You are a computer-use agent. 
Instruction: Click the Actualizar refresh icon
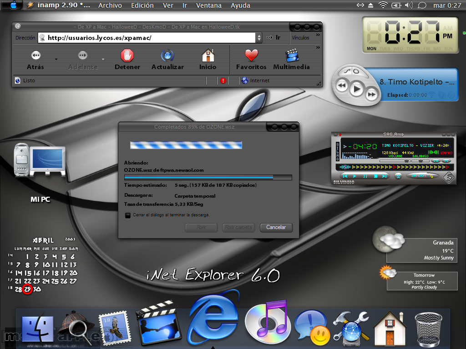(x=167, y=55)
